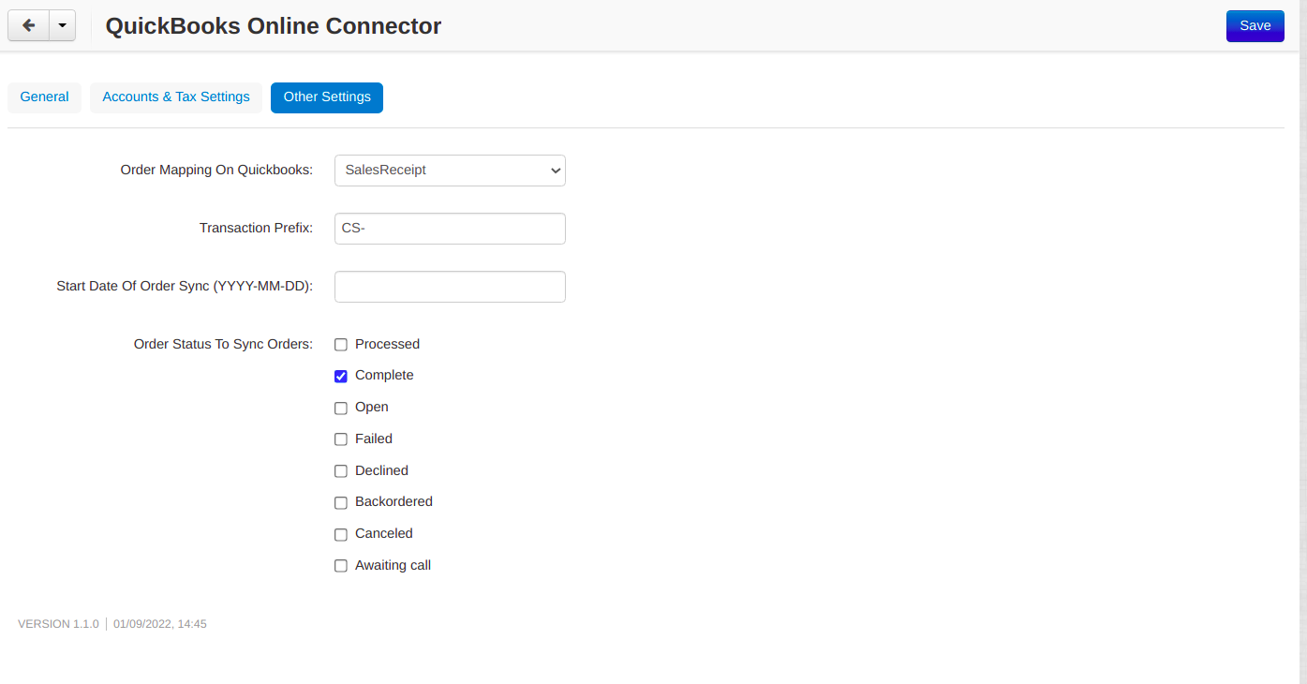Click the back arrow icon

[x=28, y=26]
